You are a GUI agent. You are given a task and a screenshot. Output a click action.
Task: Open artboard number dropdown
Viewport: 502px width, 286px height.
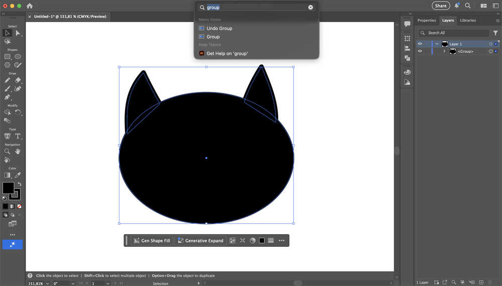coord(107,283)
